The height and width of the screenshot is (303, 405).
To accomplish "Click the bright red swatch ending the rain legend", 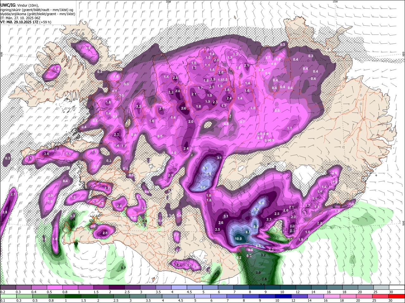I will click(x=396, y=296).
